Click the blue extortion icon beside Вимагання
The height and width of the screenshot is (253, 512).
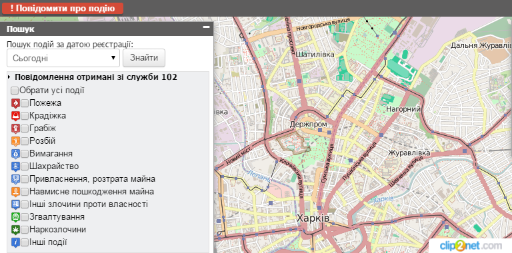(x=15, y=154)
